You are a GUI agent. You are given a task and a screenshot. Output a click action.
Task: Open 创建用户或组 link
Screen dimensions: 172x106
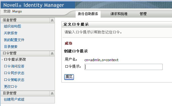click(x=14, y=99)
